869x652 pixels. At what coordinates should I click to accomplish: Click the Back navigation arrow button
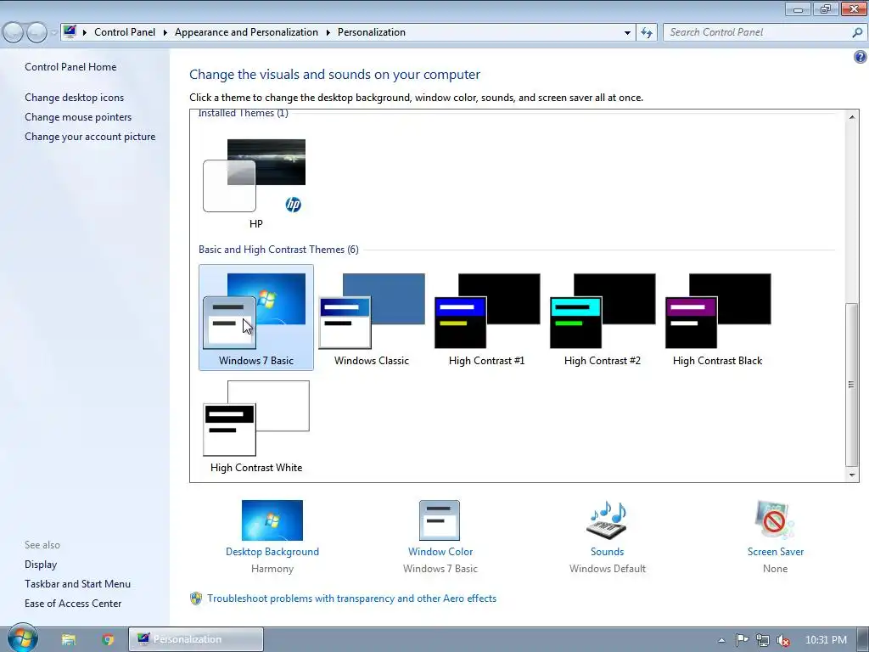click(x=14, y=33)
